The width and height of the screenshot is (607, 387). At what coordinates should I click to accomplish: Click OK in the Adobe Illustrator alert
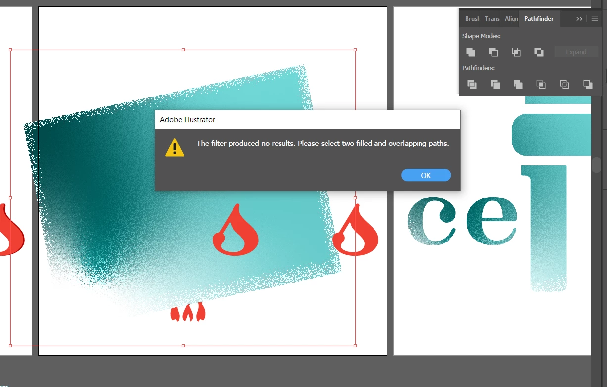(x=426, y=175)
